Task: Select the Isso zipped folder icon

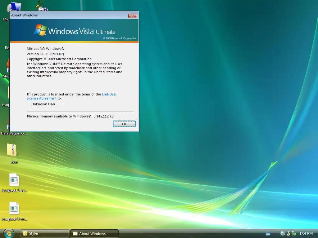Action: [x=12, y=150]
